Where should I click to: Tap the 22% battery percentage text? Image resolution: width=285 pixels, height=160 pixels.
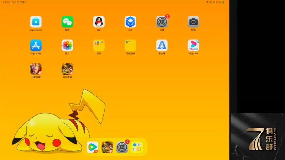[218, 2]
